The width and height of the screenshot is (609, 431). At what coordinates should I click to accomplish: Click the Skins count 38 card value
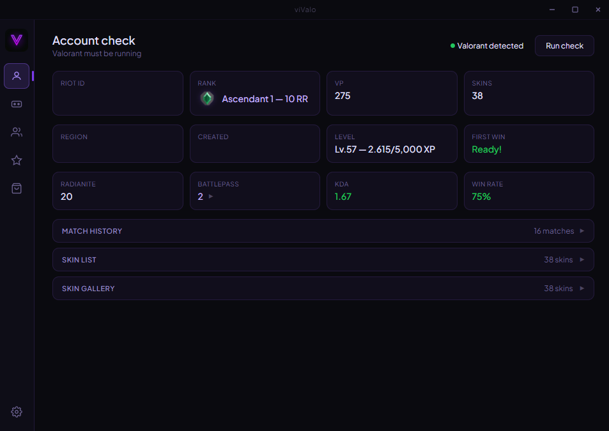(477, 96)
